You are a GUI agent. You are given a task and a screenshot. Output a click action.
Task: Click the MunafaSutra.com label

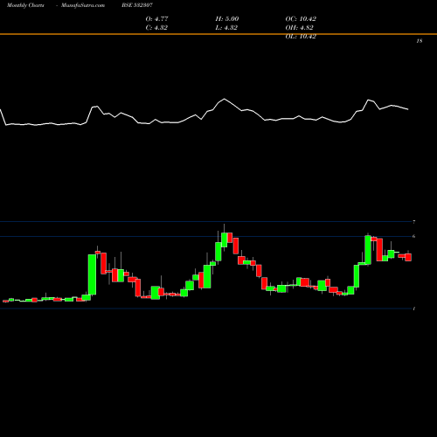(83, 5)
